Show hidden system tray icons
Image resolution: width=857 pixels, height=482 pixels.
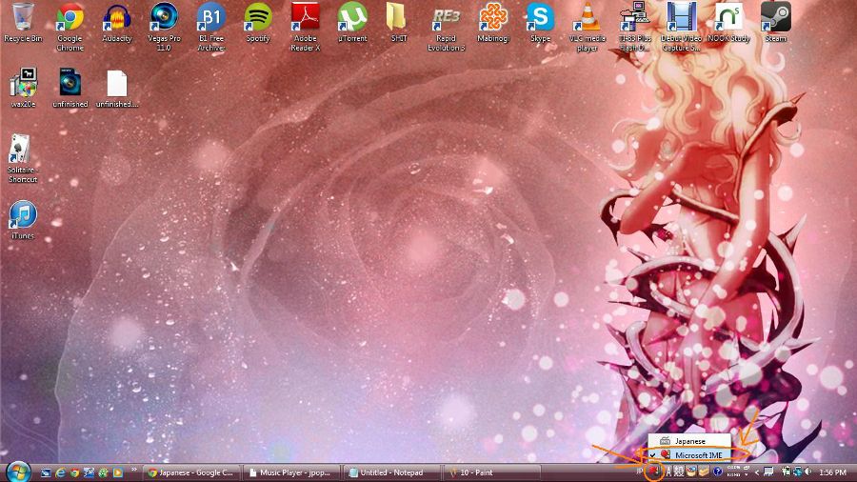pyautogui.click(x=758, y=472)
